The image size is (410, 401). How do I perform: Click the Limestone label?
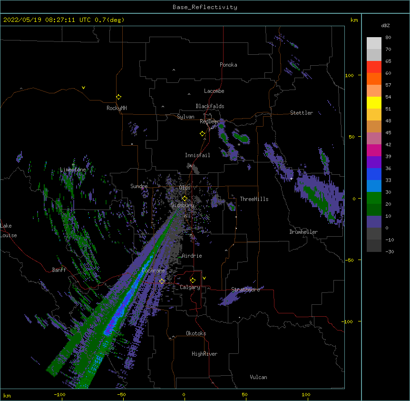pos(73,170)
